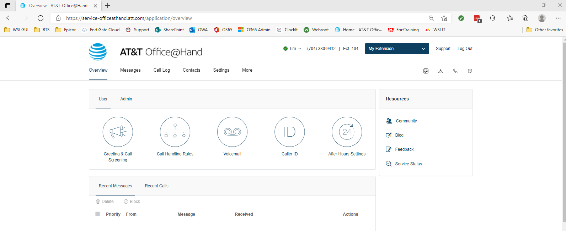The height and width of the screenshot is (231, 566).
Task: Click the Voicemail icon
Action: pyautogui.click(x=232, y=132)
